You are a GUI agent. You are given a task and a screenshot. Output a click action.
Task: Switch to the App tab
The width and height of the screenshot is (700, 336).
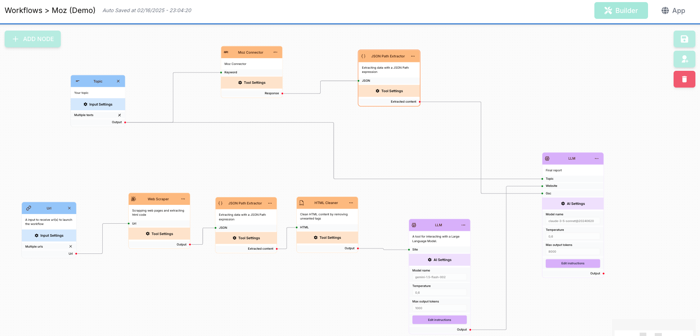pos(673,10)
